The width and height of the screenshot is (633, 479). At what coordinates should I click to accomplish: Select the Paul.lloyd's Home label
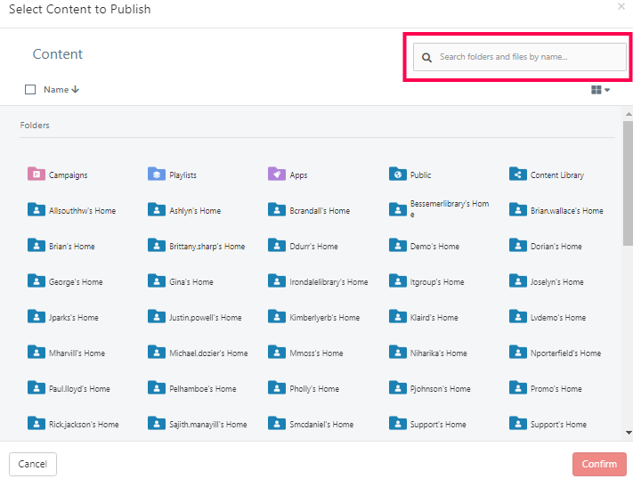pos(79,388)
